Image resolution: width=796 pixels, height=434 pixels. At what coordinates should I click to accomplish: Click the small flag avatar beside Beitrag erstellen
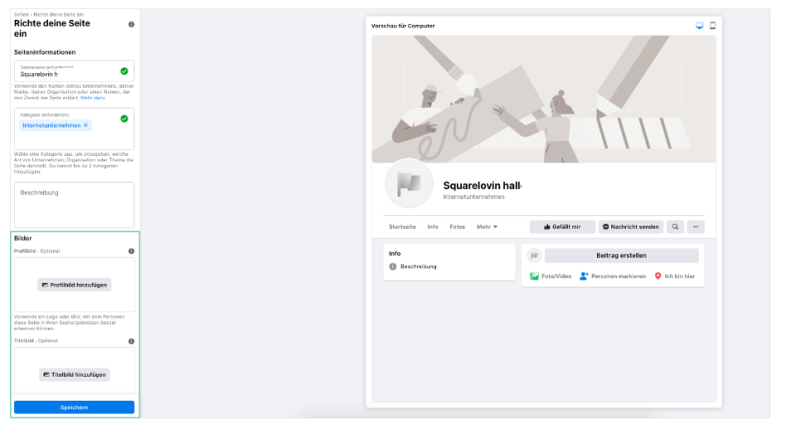tap(534, 256)
